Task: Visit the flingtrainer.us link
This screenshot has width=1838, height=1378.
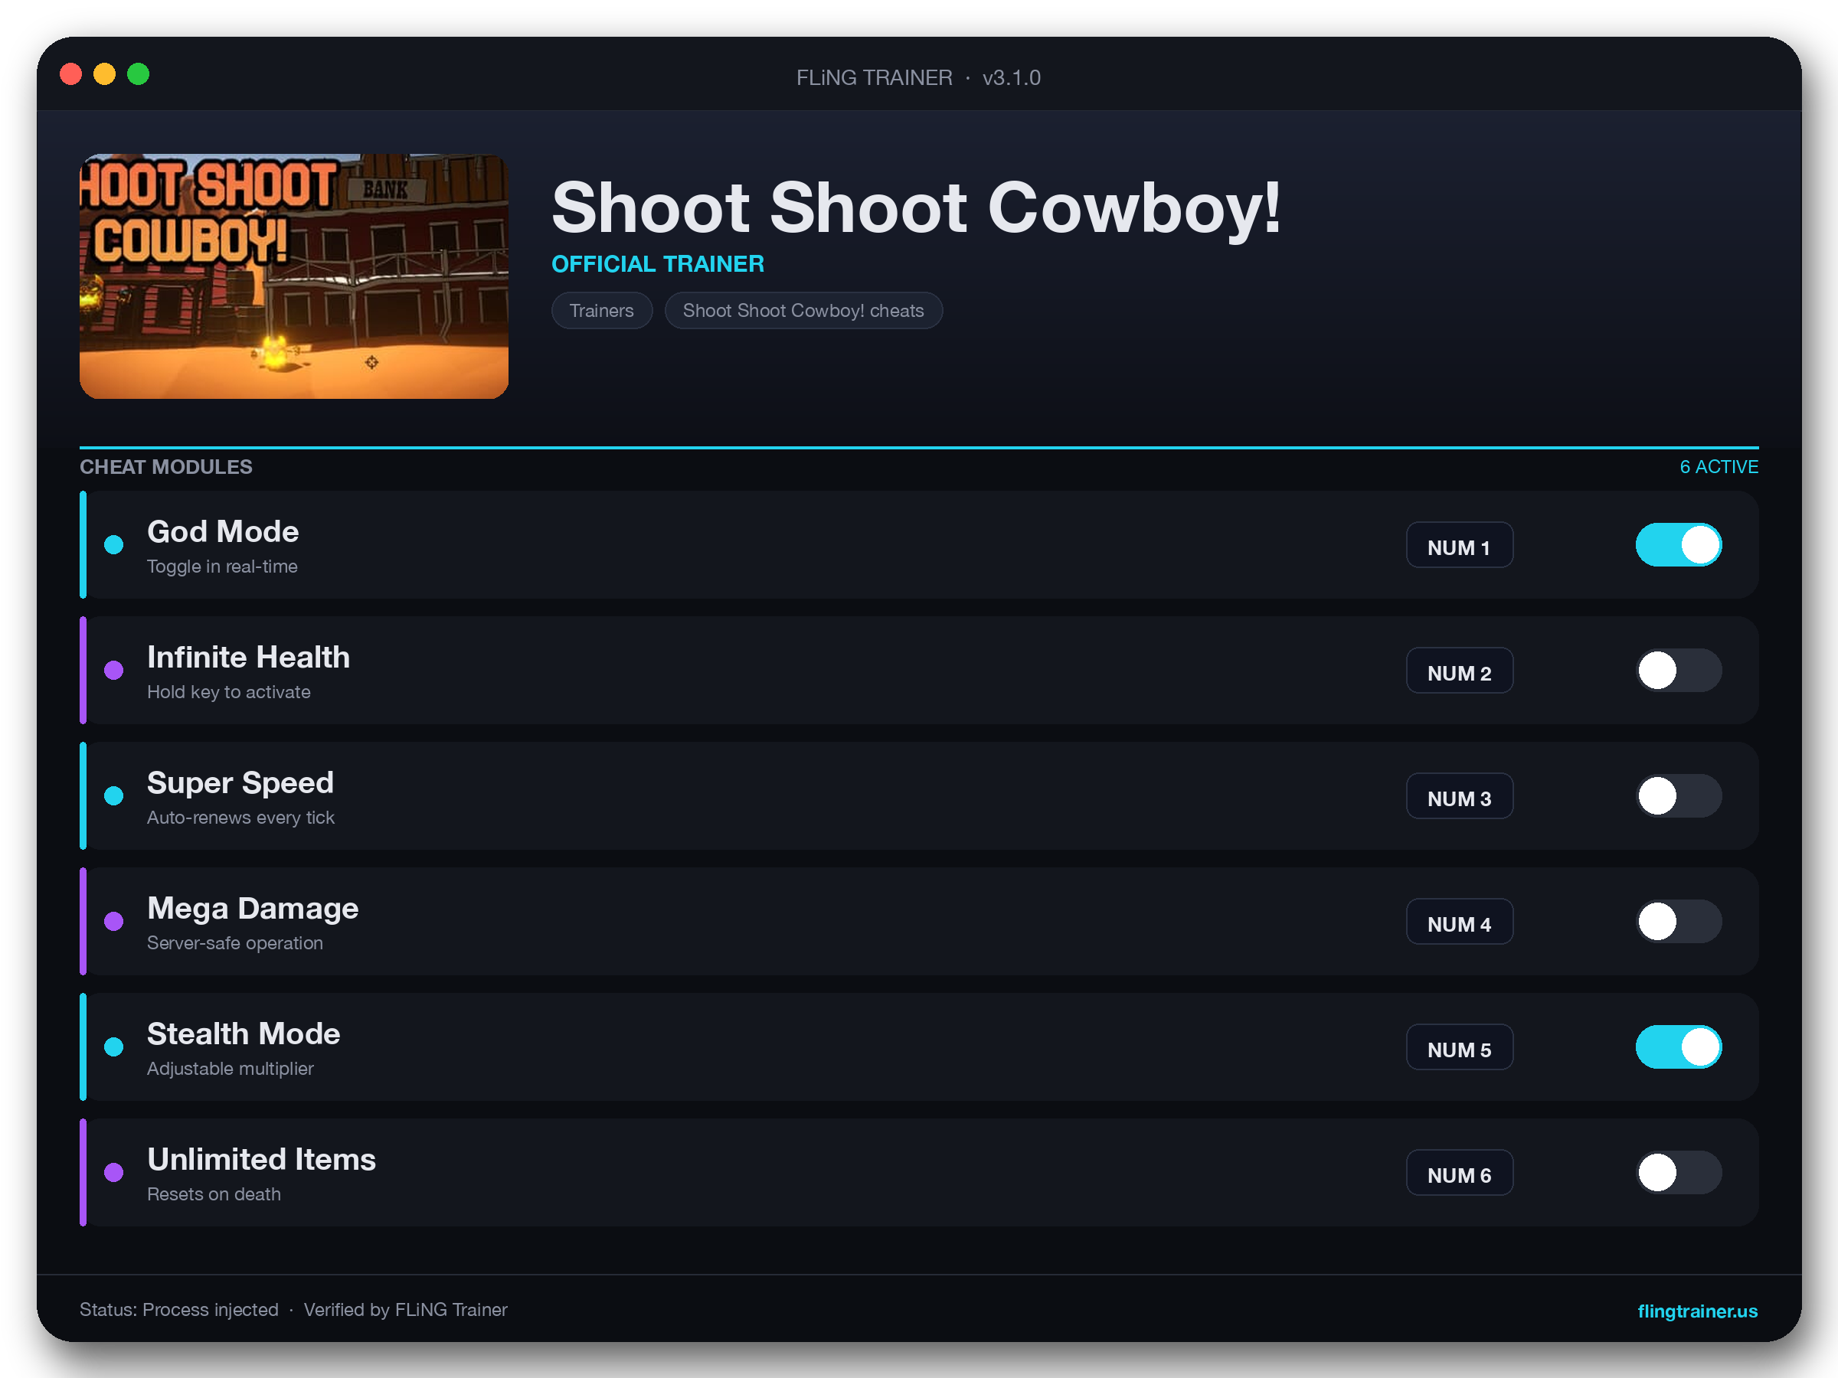Action: [1697, 1311]
